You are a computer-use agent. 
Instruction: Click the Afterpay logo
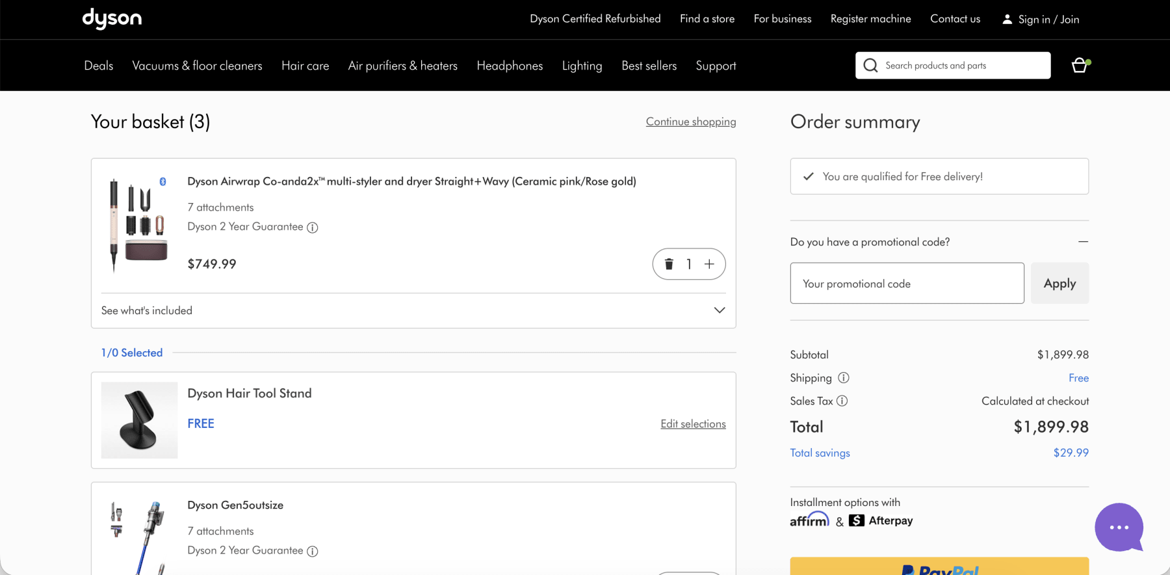[x=881, y=520]
